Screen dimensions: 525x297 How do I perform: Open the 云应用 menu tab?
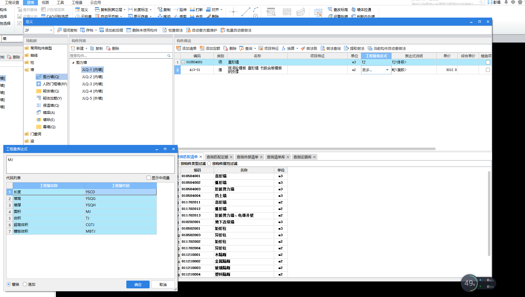96,2
